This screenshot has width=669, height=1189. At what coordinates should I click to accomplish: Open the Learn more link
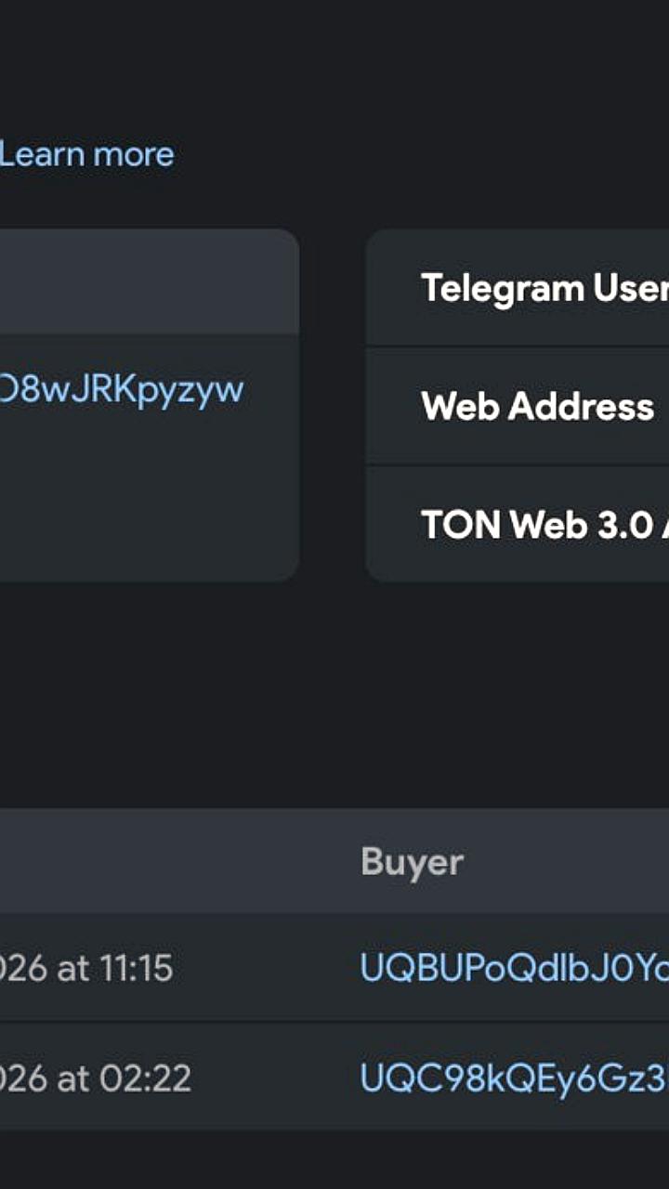[85, 154]
